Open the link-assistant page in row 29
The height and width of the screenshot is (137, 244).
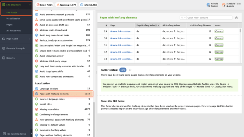(122, 31)
